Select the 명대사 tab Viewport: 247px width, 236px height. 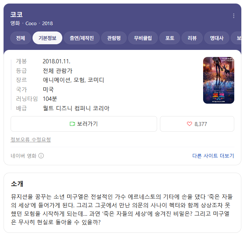pyautogui.click(x=217, y=38)
